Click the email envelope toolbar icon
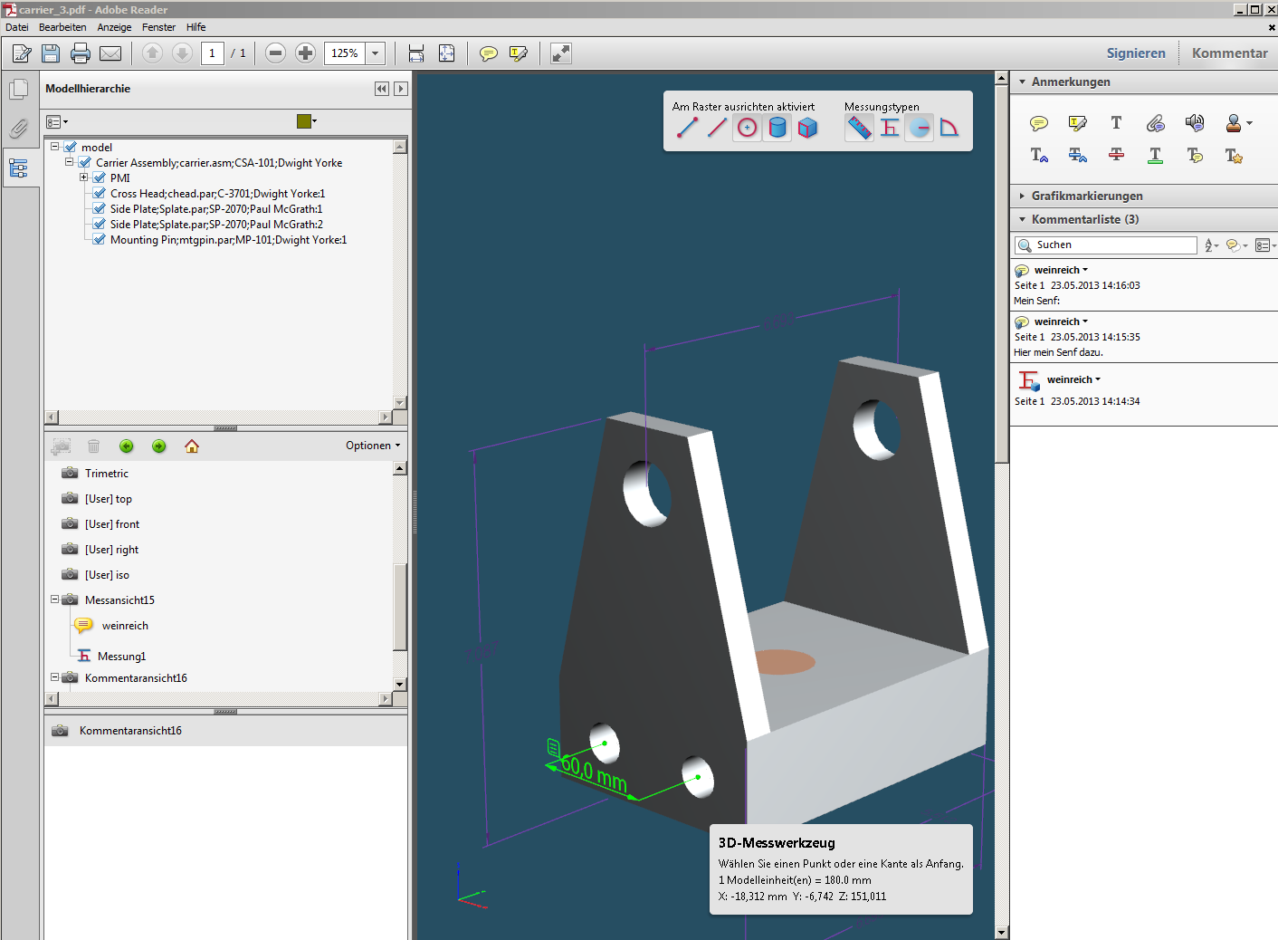 point(110,53)
